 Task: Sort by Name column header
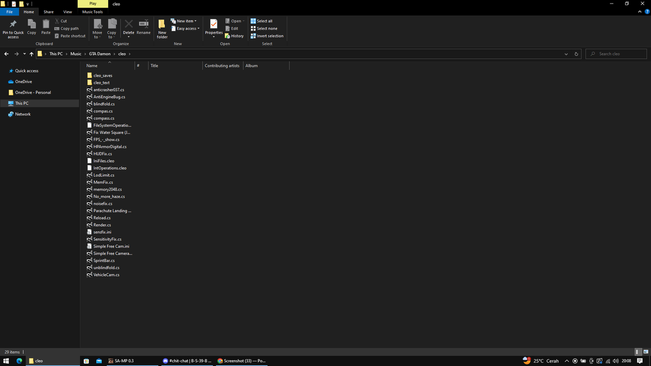coord(109,66)
